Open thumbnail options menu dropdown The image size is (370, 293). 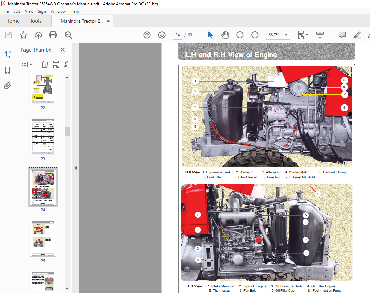pos(27,64)
